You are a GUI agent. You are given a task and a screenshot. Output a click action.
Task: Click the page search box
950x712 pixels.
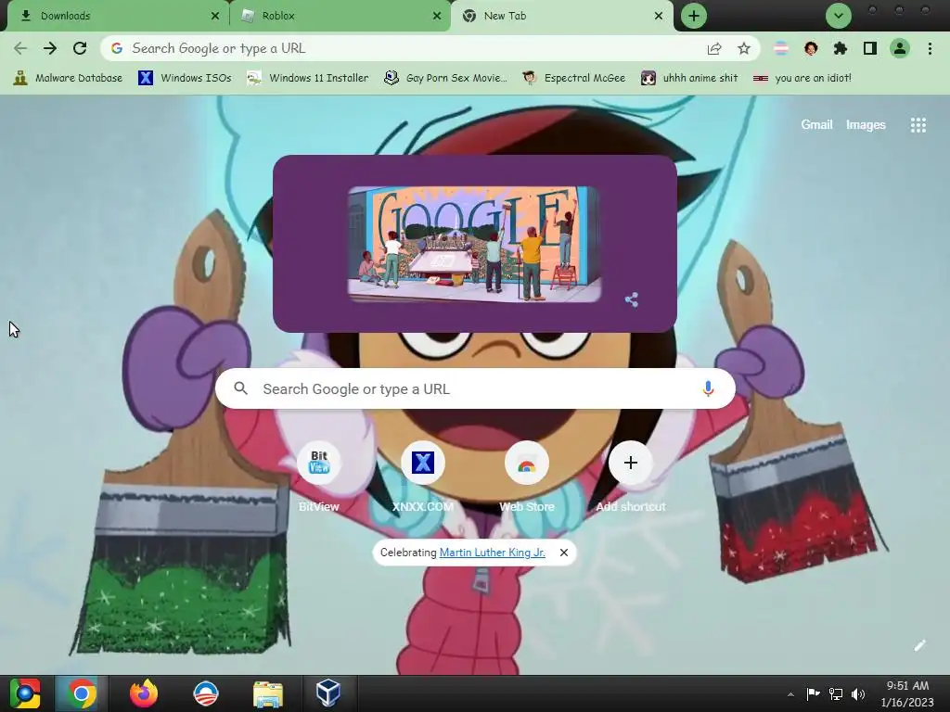point(475,388)
